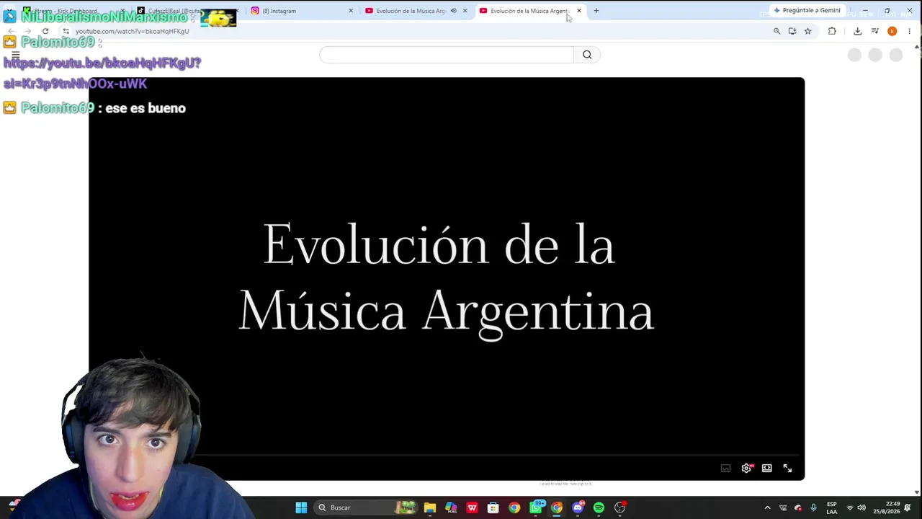922x519 pixels.
Task: Open the ESP LAA language switcher
Action: pos(832,507)
